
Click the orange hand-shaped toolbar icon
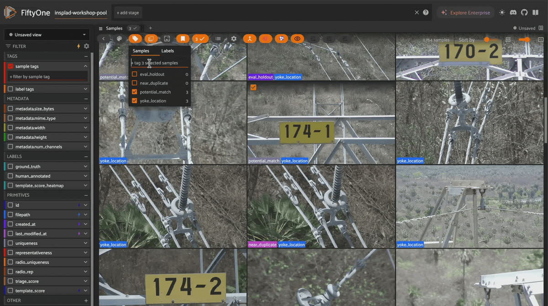pyautogui.click(x=265, y=39)
